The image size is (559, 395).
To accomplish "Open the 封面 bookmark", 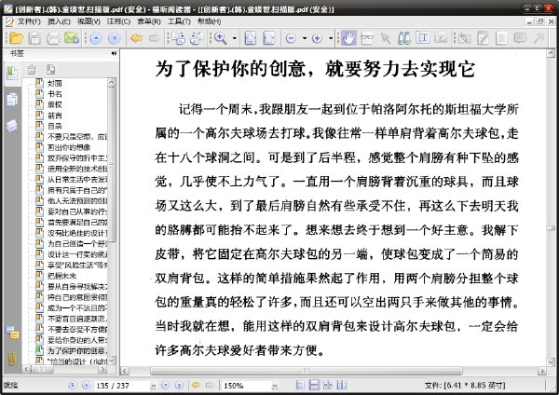I will tap(55, 83).
